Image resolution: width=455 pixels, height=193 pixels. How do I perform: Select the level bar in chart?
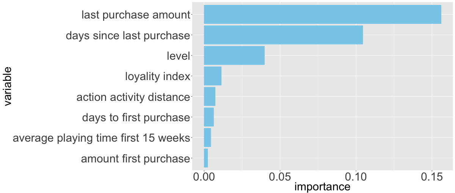234,56
